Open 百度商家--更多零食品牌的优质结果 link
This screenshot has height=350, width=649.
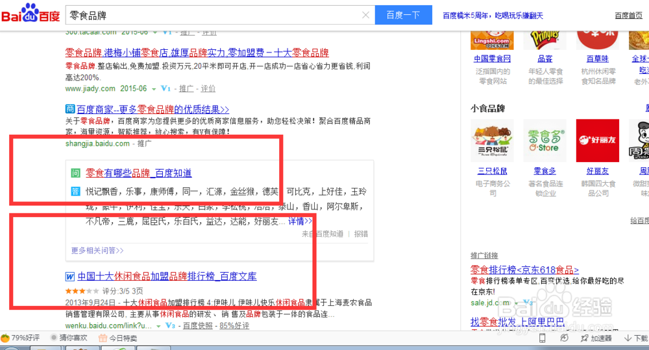153,110
